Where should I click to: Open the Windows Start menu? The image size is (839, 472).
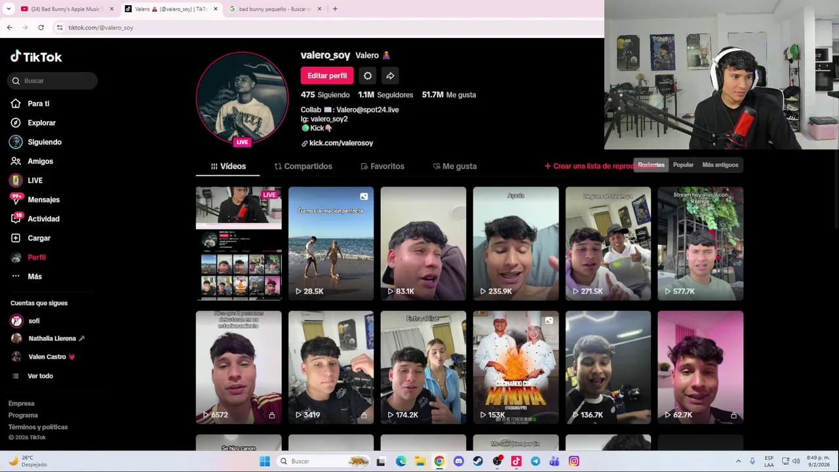tap(265, 462)
